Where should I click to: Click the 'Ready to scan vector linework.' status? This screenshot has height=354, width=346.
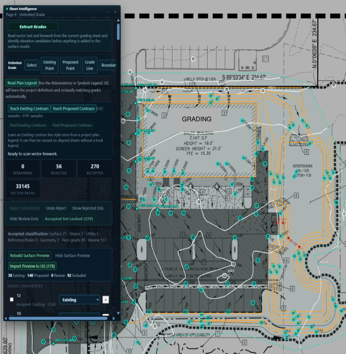pos(33,154)
